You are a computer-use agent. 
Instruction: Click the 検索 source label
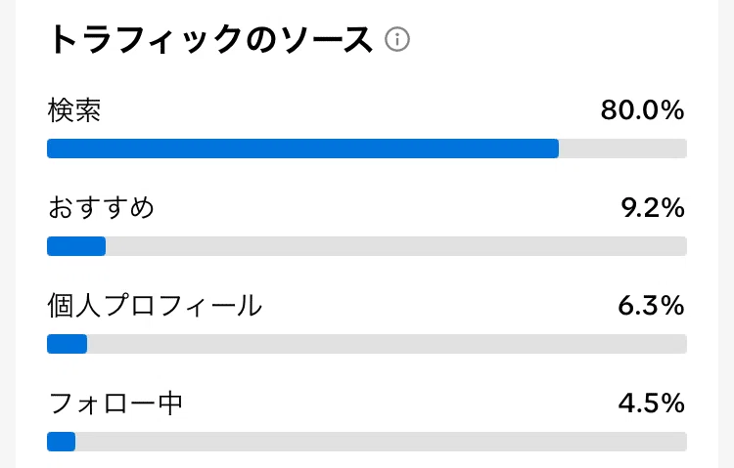[x=74, y=110]
